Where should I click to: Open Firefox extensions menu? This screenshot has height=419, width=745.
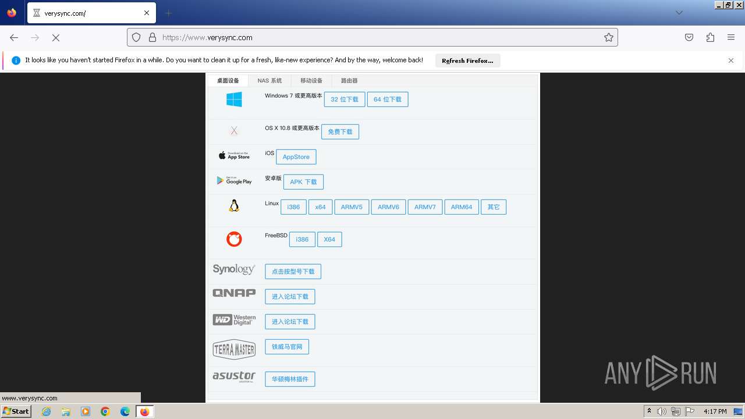click(x=710, y=37)
